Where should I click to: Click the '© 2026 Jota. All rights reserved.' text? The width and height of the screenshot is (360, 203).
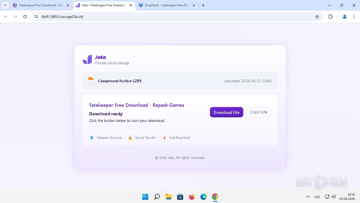180,158
